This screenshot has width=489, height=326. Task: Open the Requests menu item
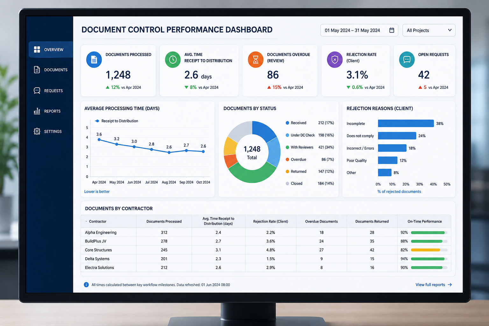click(x=51, y=91)
